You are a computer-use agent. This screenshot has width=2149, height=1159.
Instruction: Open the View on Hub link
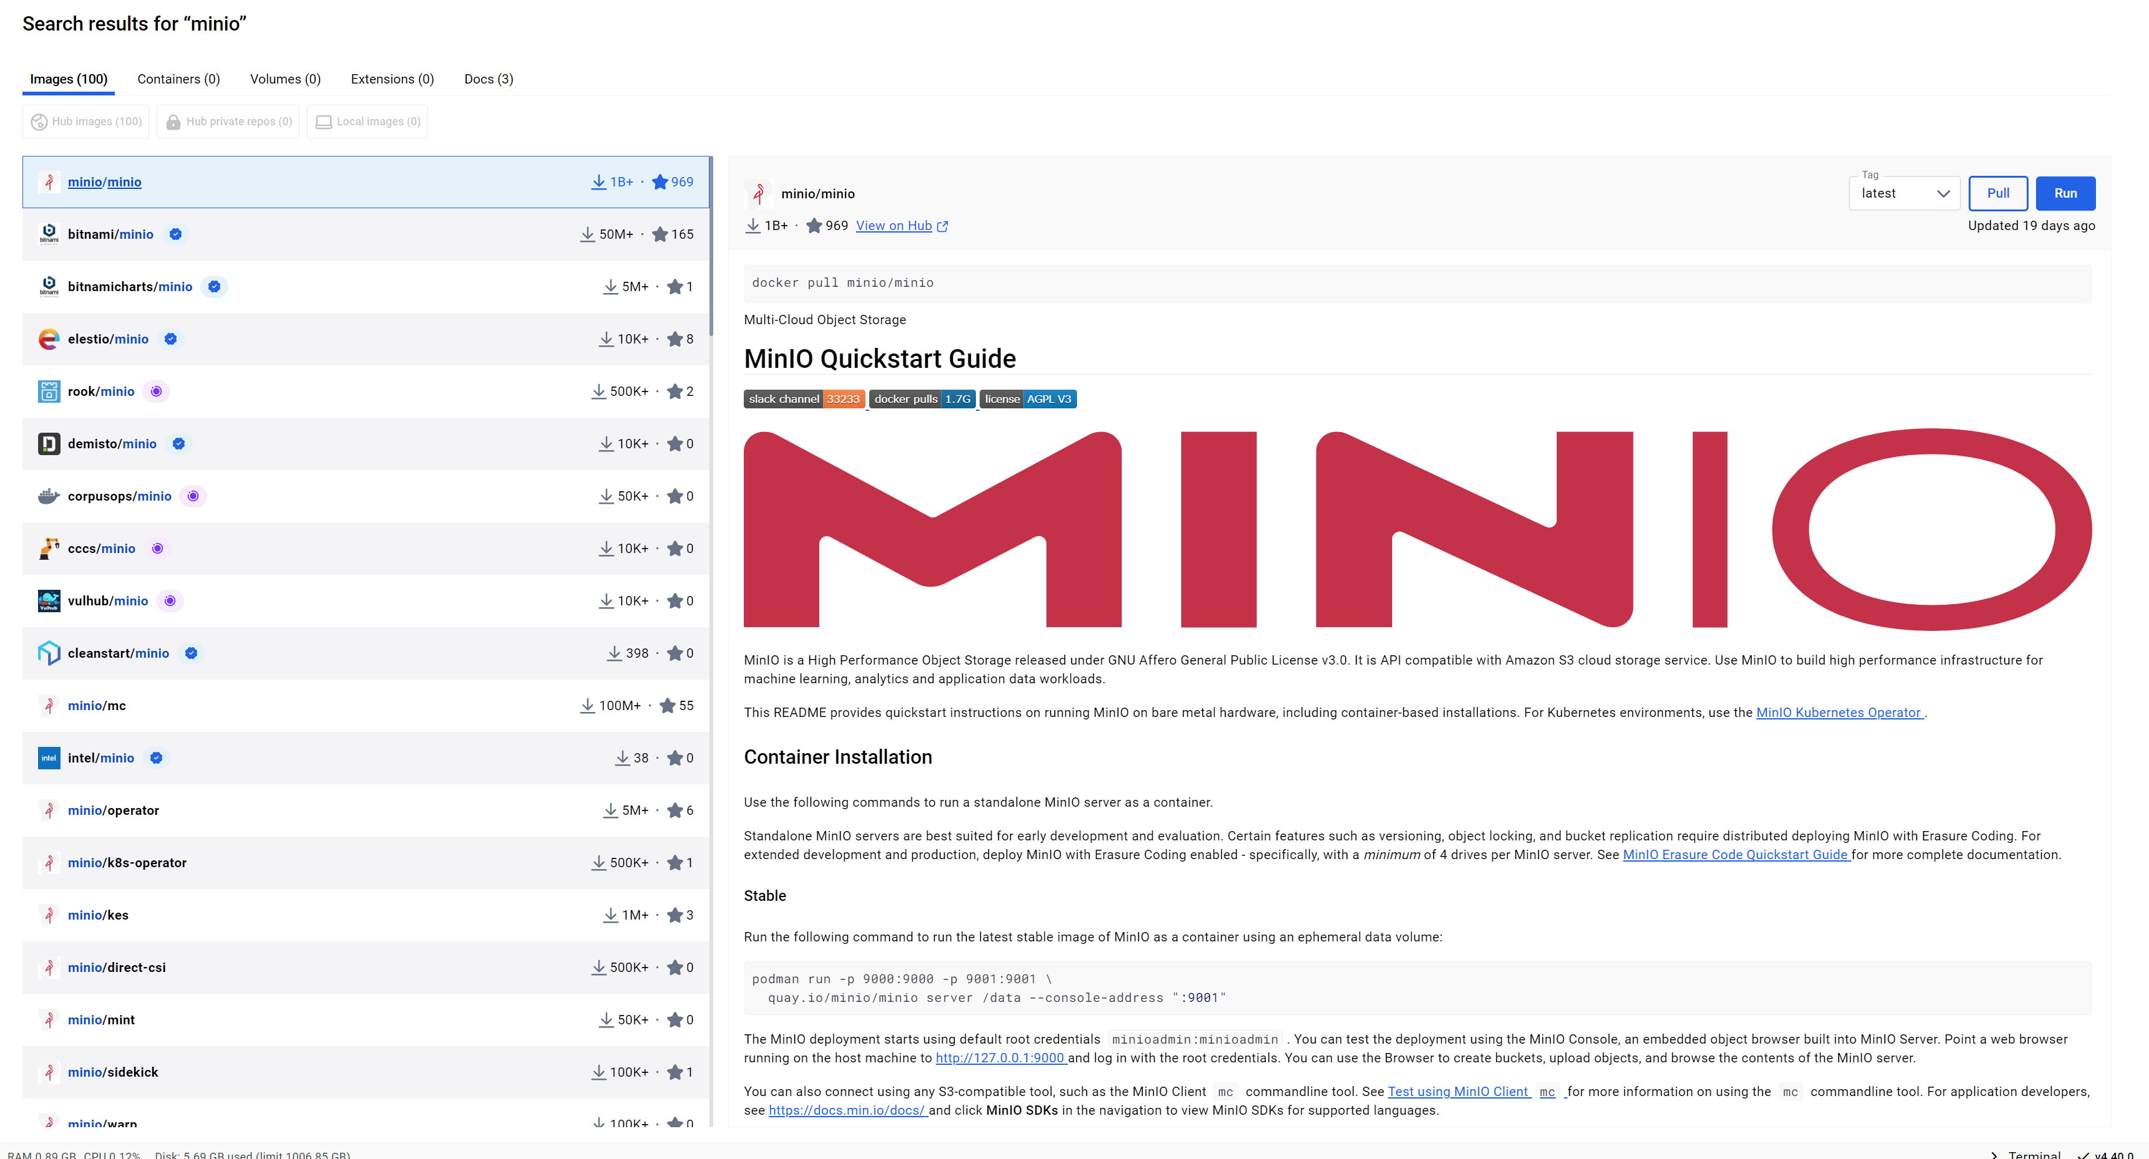click(894, 226)
